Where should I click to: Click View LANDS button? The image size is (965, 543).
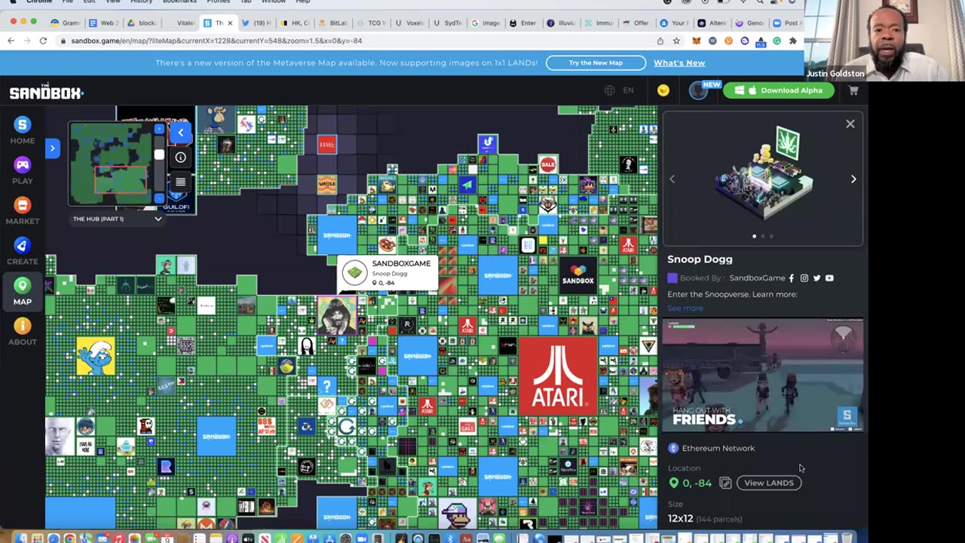click(x=769, y=483)
